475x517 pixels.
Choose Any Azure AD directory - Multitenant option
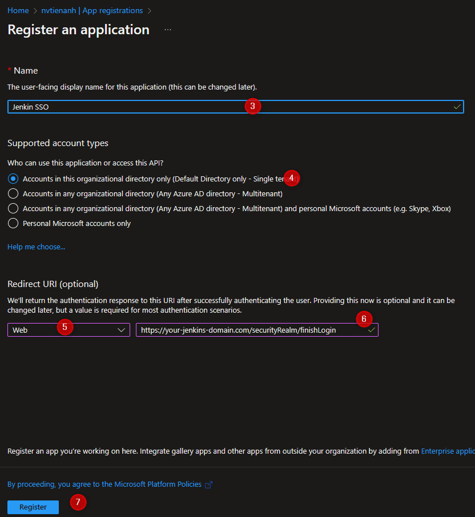click(x=13, y=193)
